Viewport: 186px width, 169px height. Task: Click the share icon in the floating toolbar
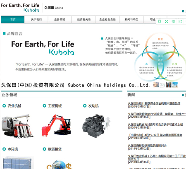pyautogui.click(x=180, y=21)
